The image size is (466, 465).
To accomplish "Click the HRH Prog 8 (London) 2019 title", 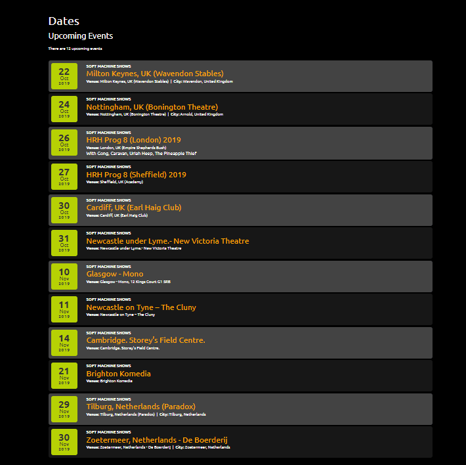I will pyautogui.click(x=133, y=140).
